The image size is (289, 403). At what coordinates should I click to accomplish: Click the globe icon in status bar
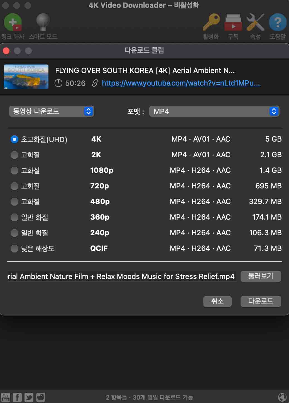tap(282, 397)
